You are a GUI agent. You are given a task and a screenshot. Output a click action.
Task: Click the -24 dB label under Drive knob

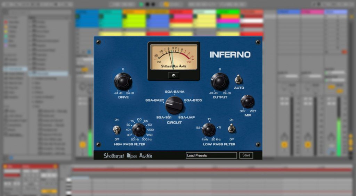(x=118, y=93)
